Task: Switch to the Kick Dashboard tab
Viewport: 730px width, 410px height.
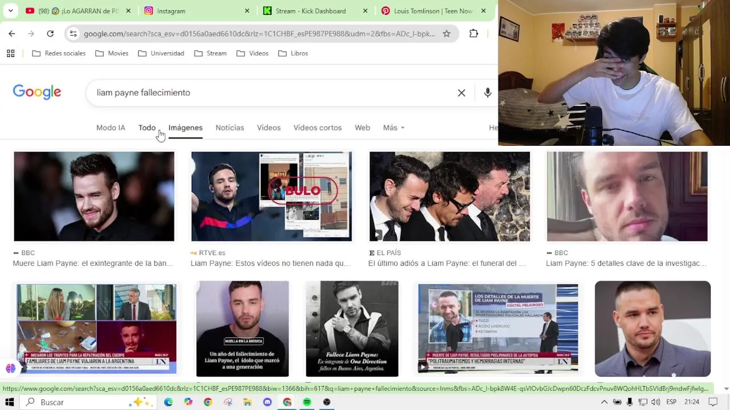Action: [315, 11]
